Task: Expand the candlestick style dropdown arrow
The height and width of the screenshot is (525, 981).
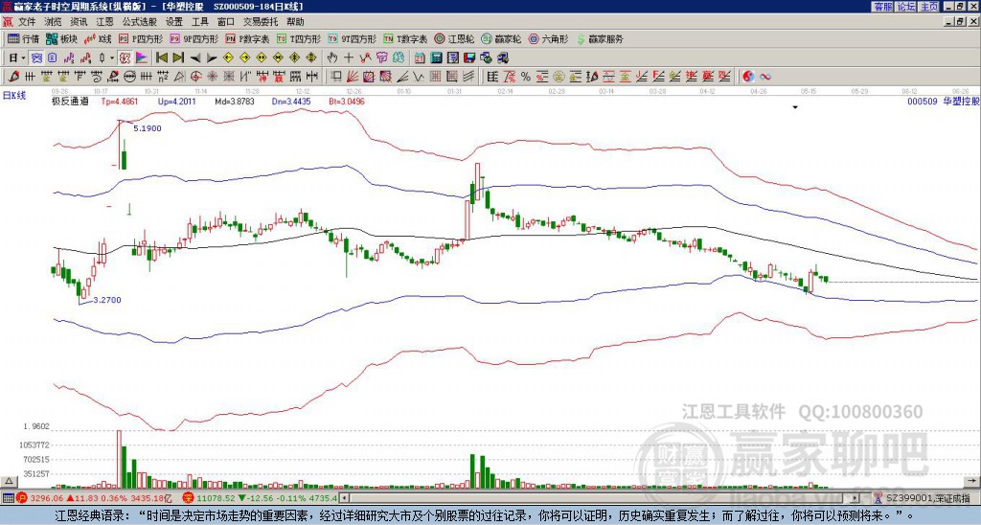Action: pos(112,58)
